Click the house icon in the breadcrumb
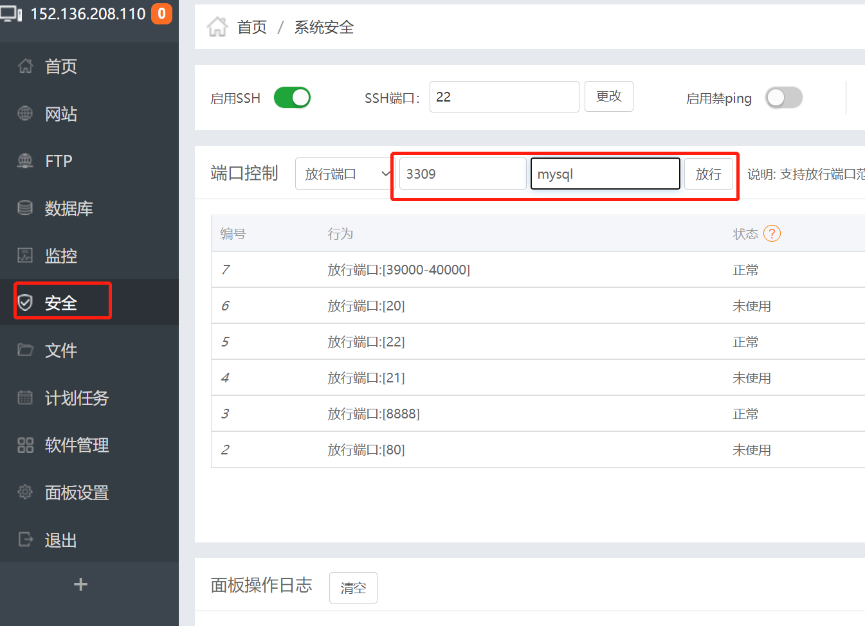This screenshot has width=865, height=626. click(217, 27)
